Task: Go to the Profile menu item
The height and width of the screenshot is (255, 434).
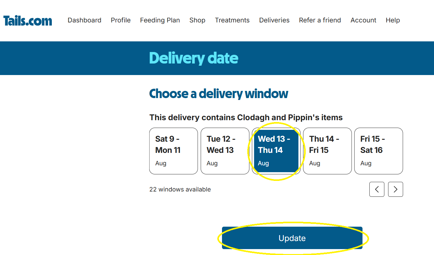Action: [121, 20]
